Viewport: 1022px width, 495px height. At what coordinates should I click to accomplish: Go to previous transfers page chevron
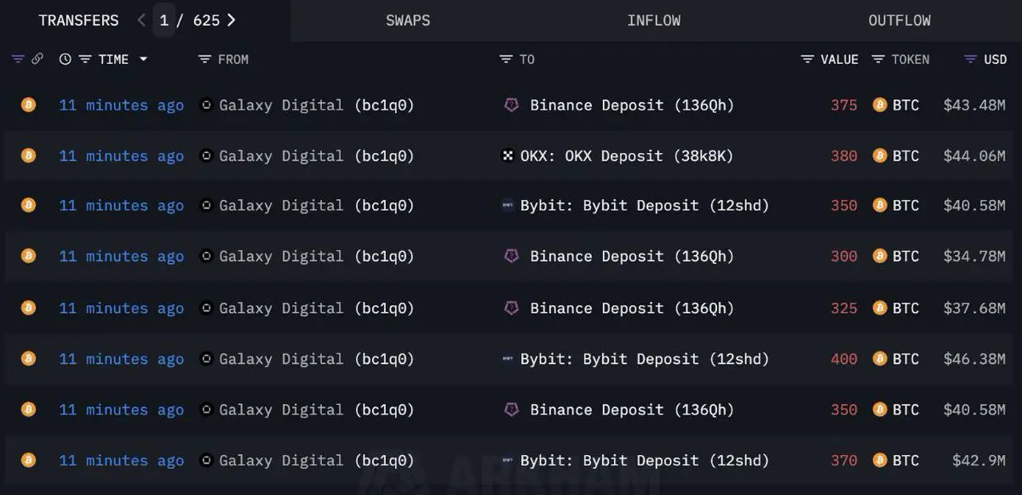(141, 20)
